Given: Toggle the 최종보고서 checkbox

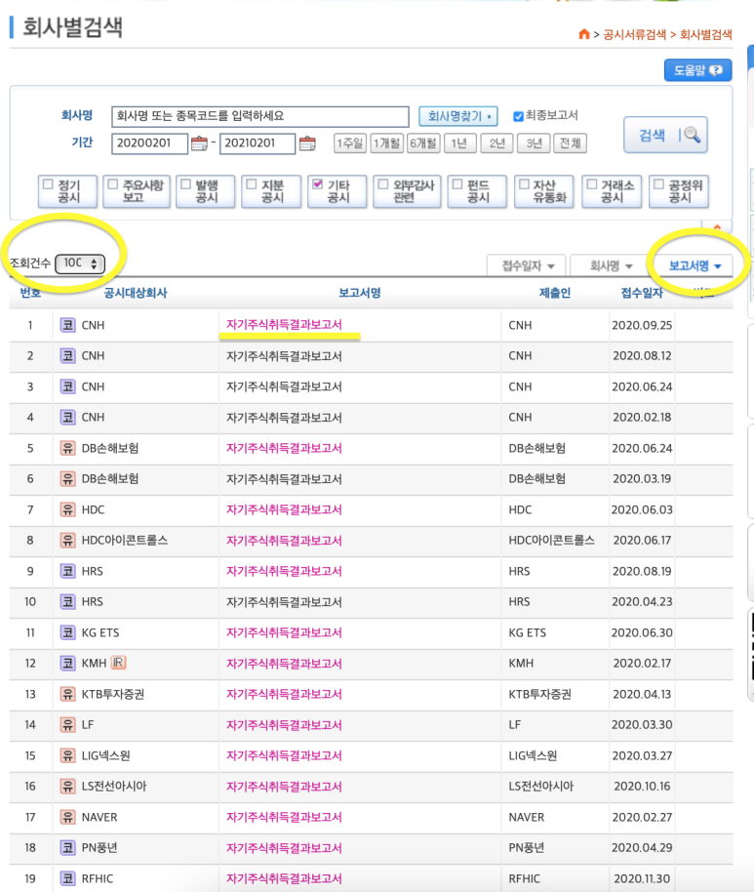Looking at the screenshot, I should coord(518,116).
